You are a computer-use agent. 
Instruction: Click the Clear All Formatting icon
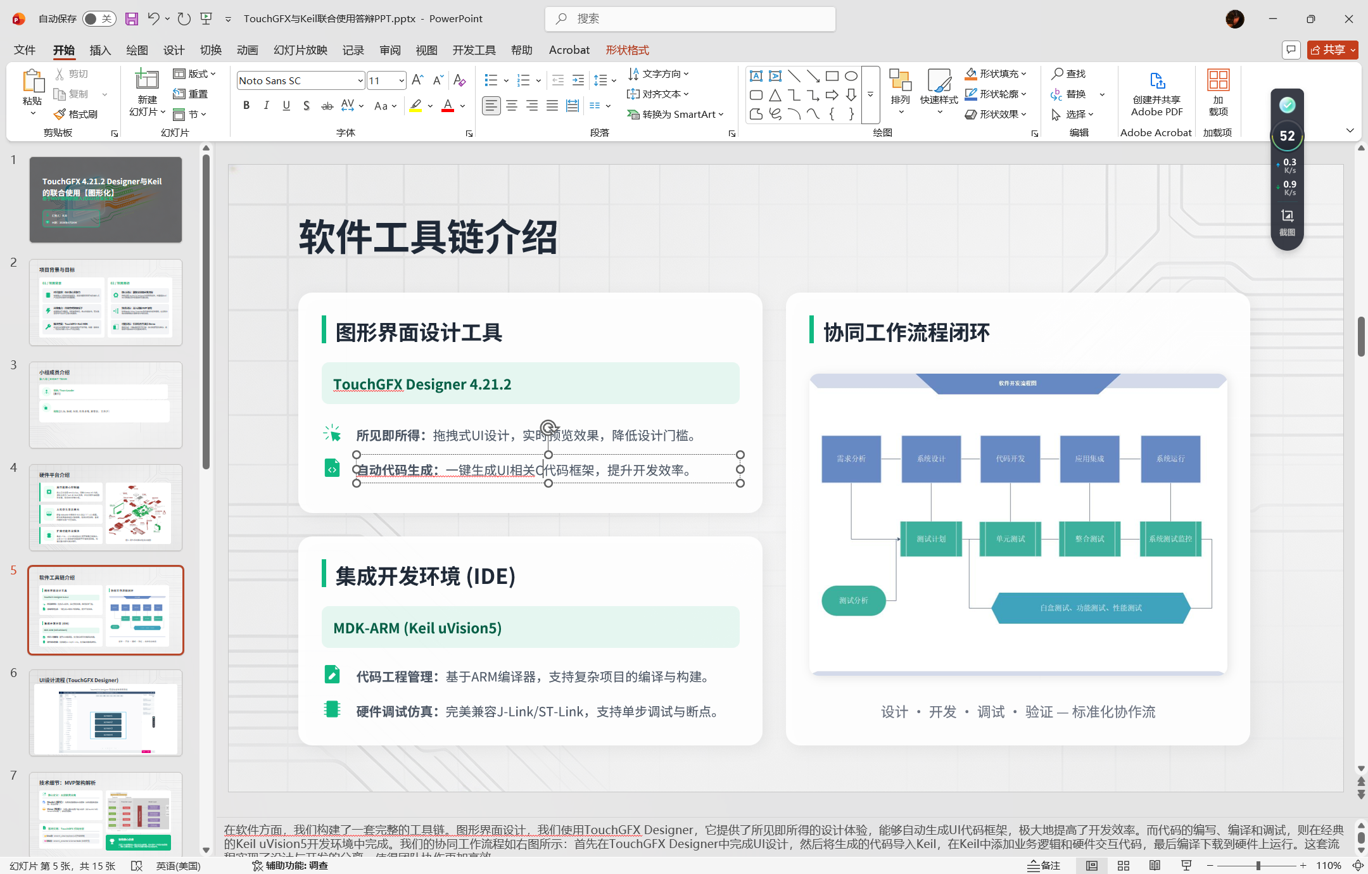[460, 80]
